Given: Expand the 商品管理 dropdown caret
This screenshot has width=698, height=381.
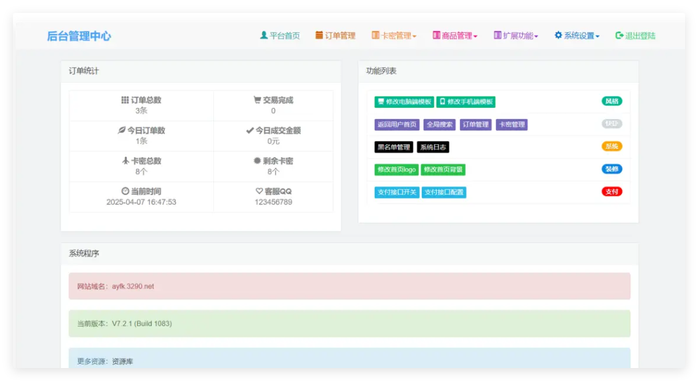Looking at the screenshot, I should click(x=475, y=36).
